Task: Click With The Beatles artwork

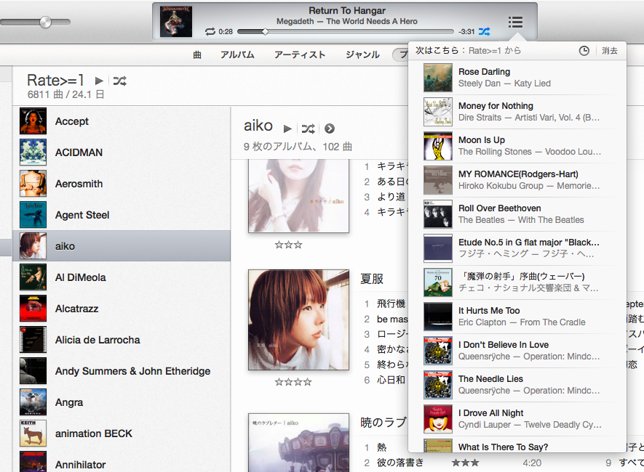Action: 438,214
